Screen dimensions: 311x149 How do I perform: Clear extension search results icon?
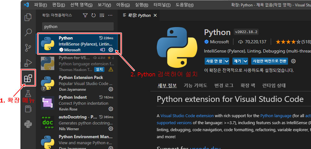pyautogui.click(x=102, y=15)
